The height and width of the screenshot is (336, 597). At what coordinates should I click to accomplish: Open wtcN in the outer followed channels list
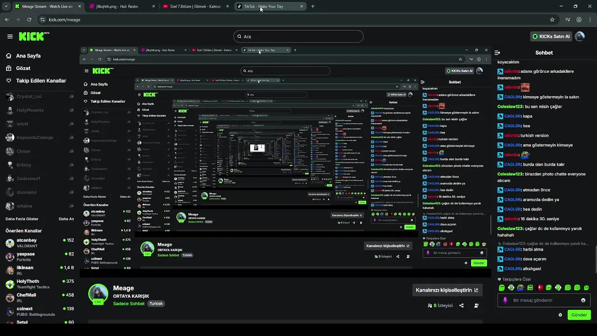pos(40,124)
